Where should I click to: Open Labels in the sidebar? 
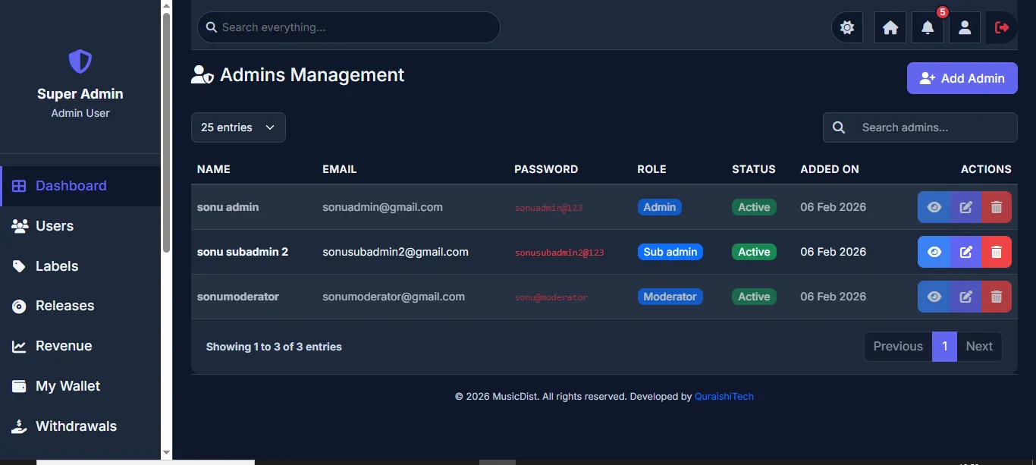(80, 266)
